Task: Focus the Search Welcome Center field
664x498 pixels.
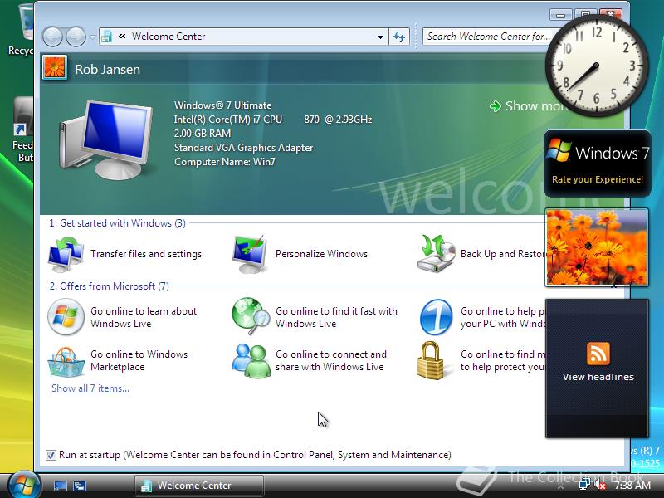Action: [x=487, y=37]
